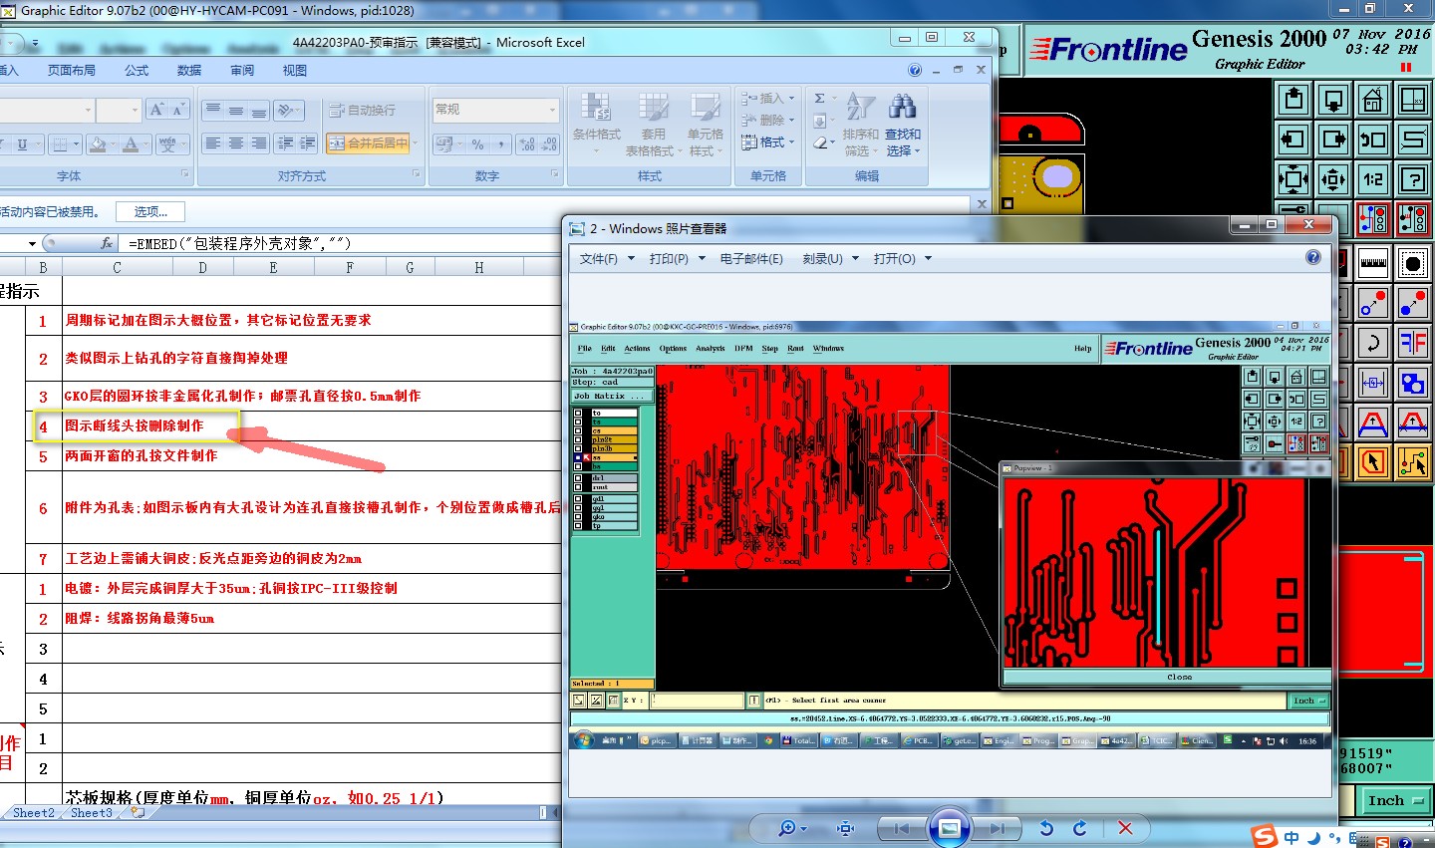This screenshot has width=1435, height=848.
Task: Select the ruler measure tool in Genesis
Action: (1373, 263)
